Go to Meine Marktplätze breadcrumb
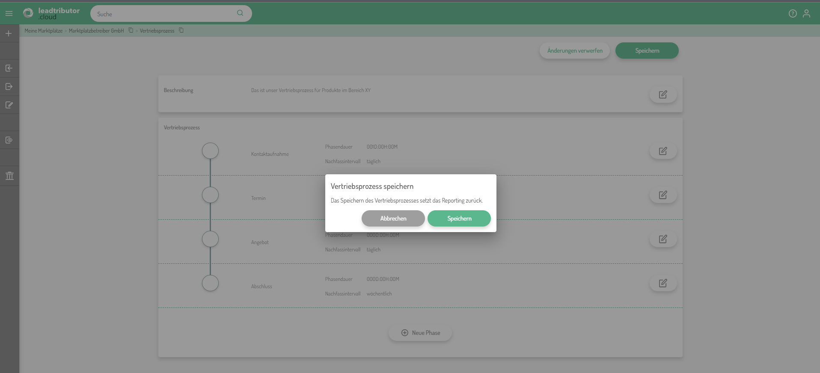The width and height of the screenshot is (820, 373). [43, 31]
